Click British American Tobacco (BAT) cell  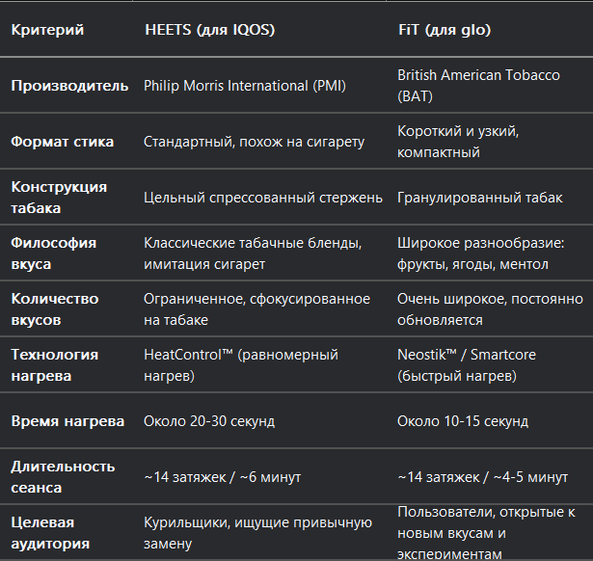478,86
